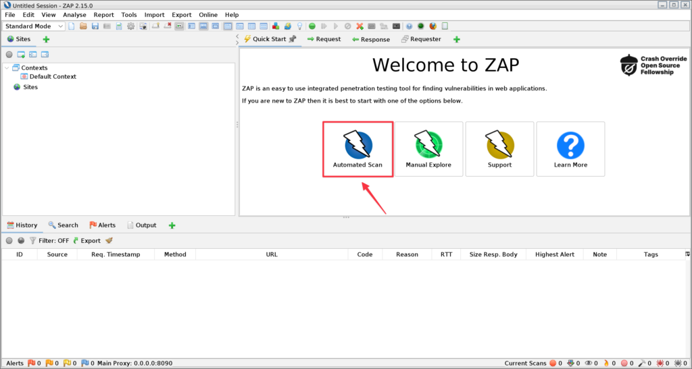The image size is (692, 369).
Task: Open session options gear icon in toolbar
Action: (131, 26)
